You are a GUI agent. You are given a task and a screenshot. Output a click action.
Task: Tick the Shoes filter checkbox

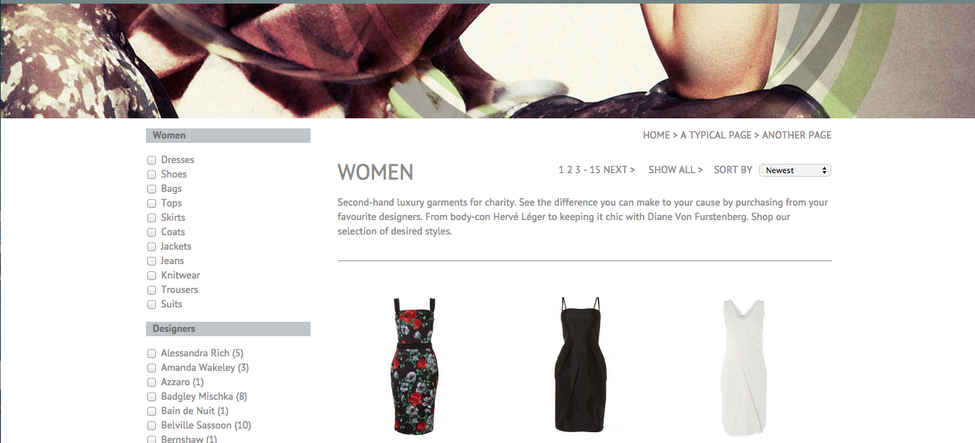coord(152,175)
